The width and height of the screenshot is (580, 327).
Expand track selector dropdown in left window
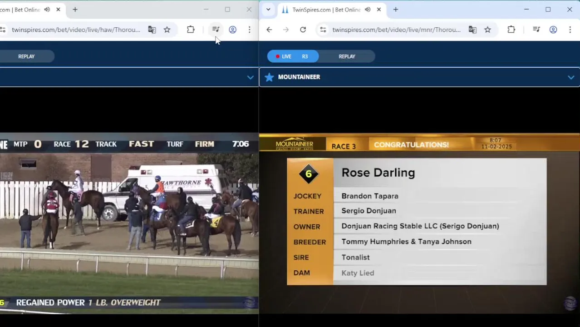(250, 77)
